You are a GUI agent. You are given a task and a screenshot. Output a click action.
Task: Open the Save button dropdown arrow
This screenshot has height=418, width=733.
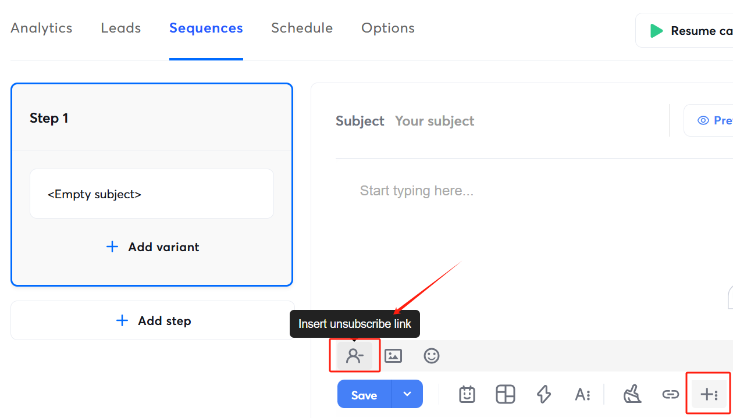[407, 394]
